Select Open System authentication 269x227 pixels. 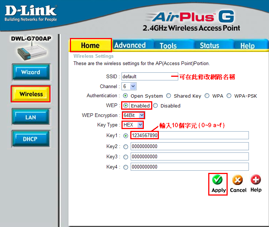tap(126, 96)
